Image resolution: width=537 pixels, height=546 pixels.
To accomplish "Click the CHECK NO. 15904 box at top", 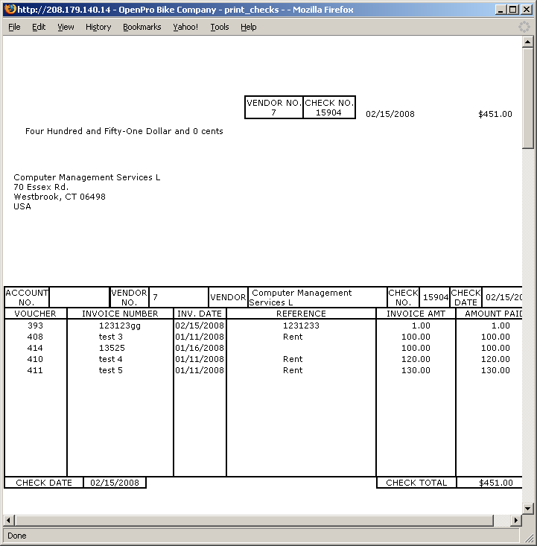I will pos(329,107).
